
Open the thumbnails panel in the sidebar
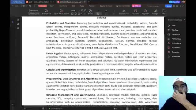[18, 24]
